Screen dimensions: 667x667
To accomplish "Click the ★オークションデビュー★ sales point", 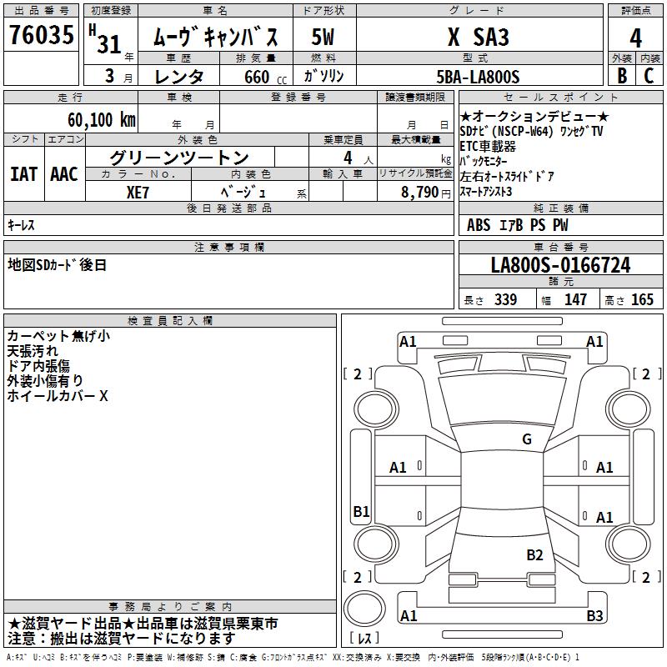I will (534, 116).
